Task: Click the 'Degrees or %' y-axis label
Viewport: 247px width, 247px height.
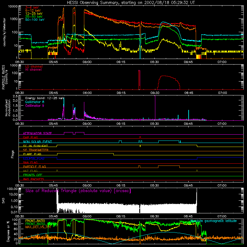Action: pyautogui.click(x=8, y=232)
